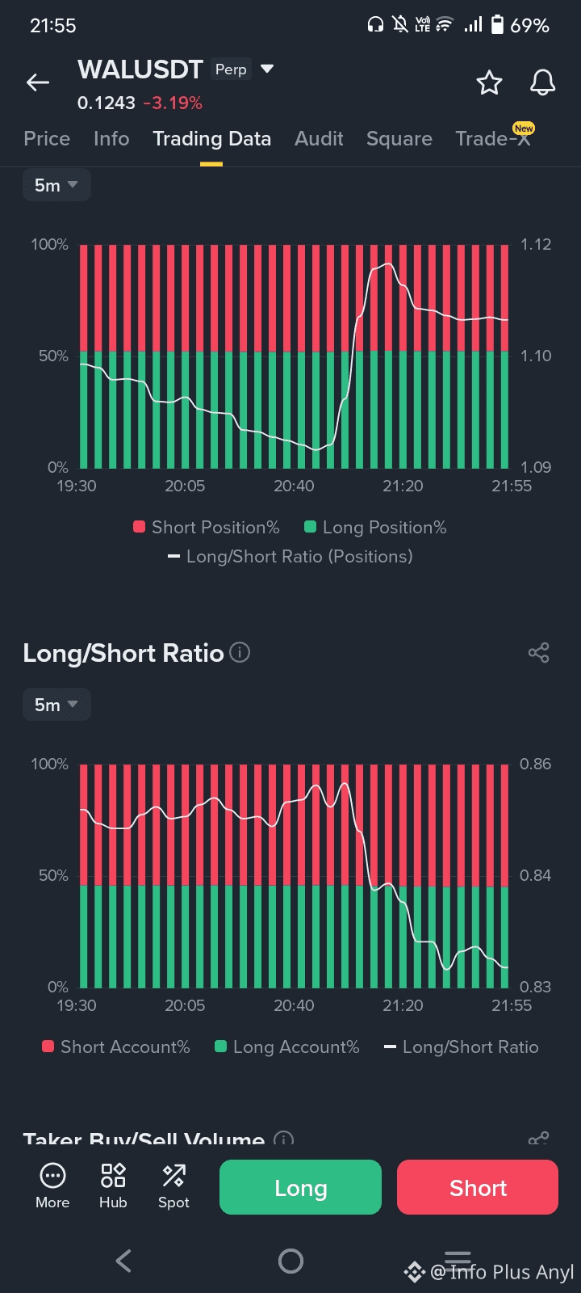Share the Long/Short Ratio chart
This screenshot has width=581, height=1293.
[538, 653]
